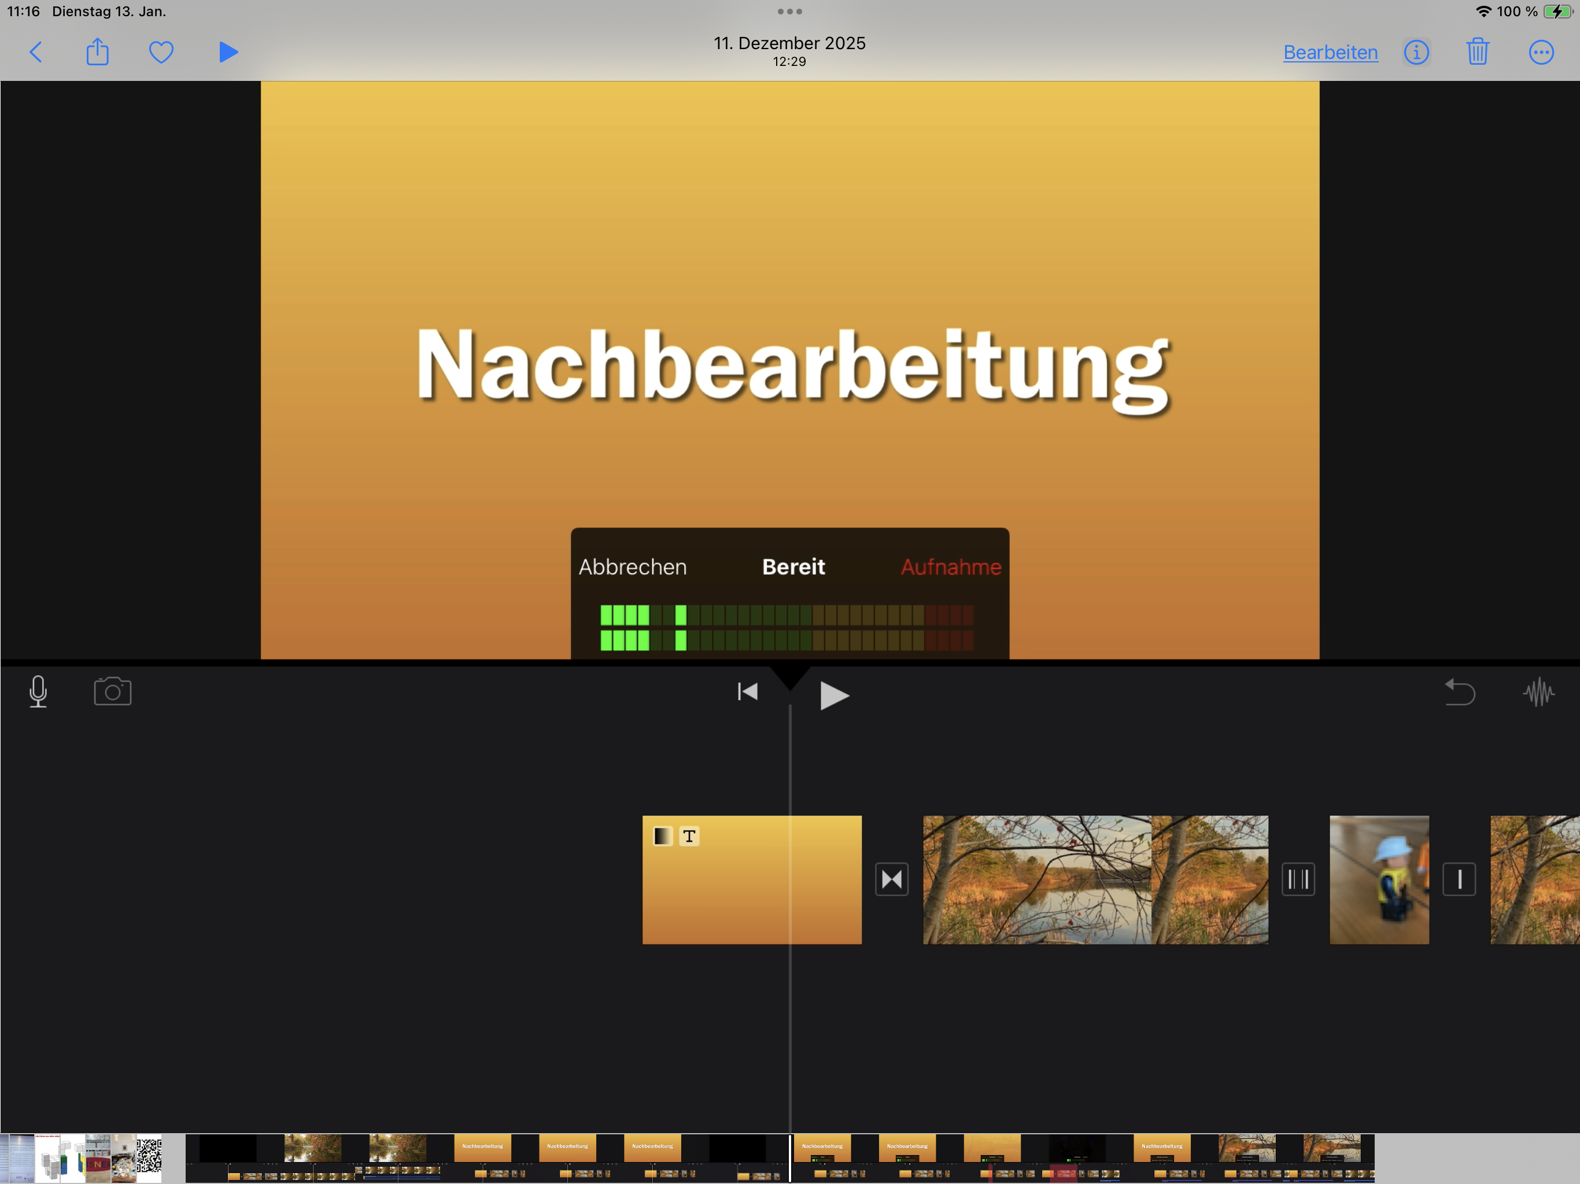Image resolution: width=1580 pixels, height=1184 pixels.
Task: Delete the project with trash icon
Action: (x=1477, y=51)
